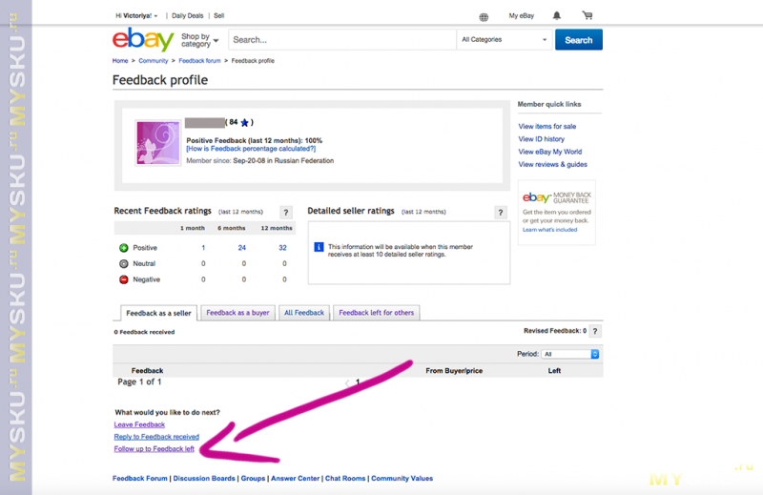This screenshot has height=495, width=763.
Task: Click the eBay logo
Action: click(142, 40)
